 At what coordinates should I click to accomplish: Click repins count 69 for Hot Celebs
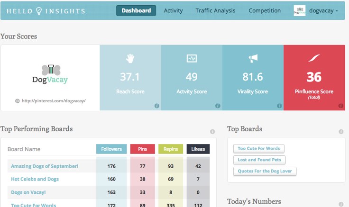click(171, 179)
